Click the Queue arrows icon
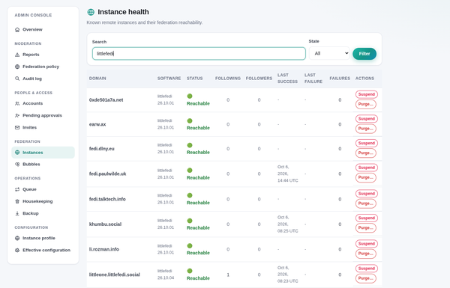This screenshot has width=450, height=288. 17,189
